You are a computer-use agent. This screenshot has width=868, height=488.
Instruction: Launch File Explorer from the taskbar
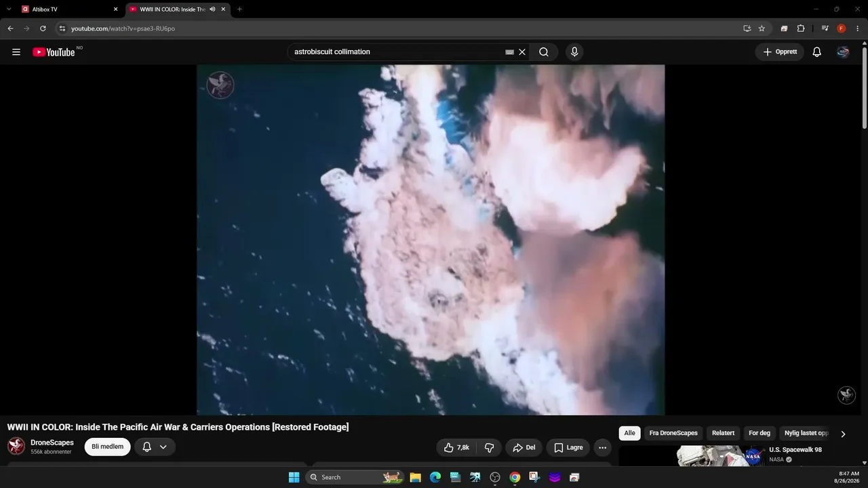tap(416, 477)
